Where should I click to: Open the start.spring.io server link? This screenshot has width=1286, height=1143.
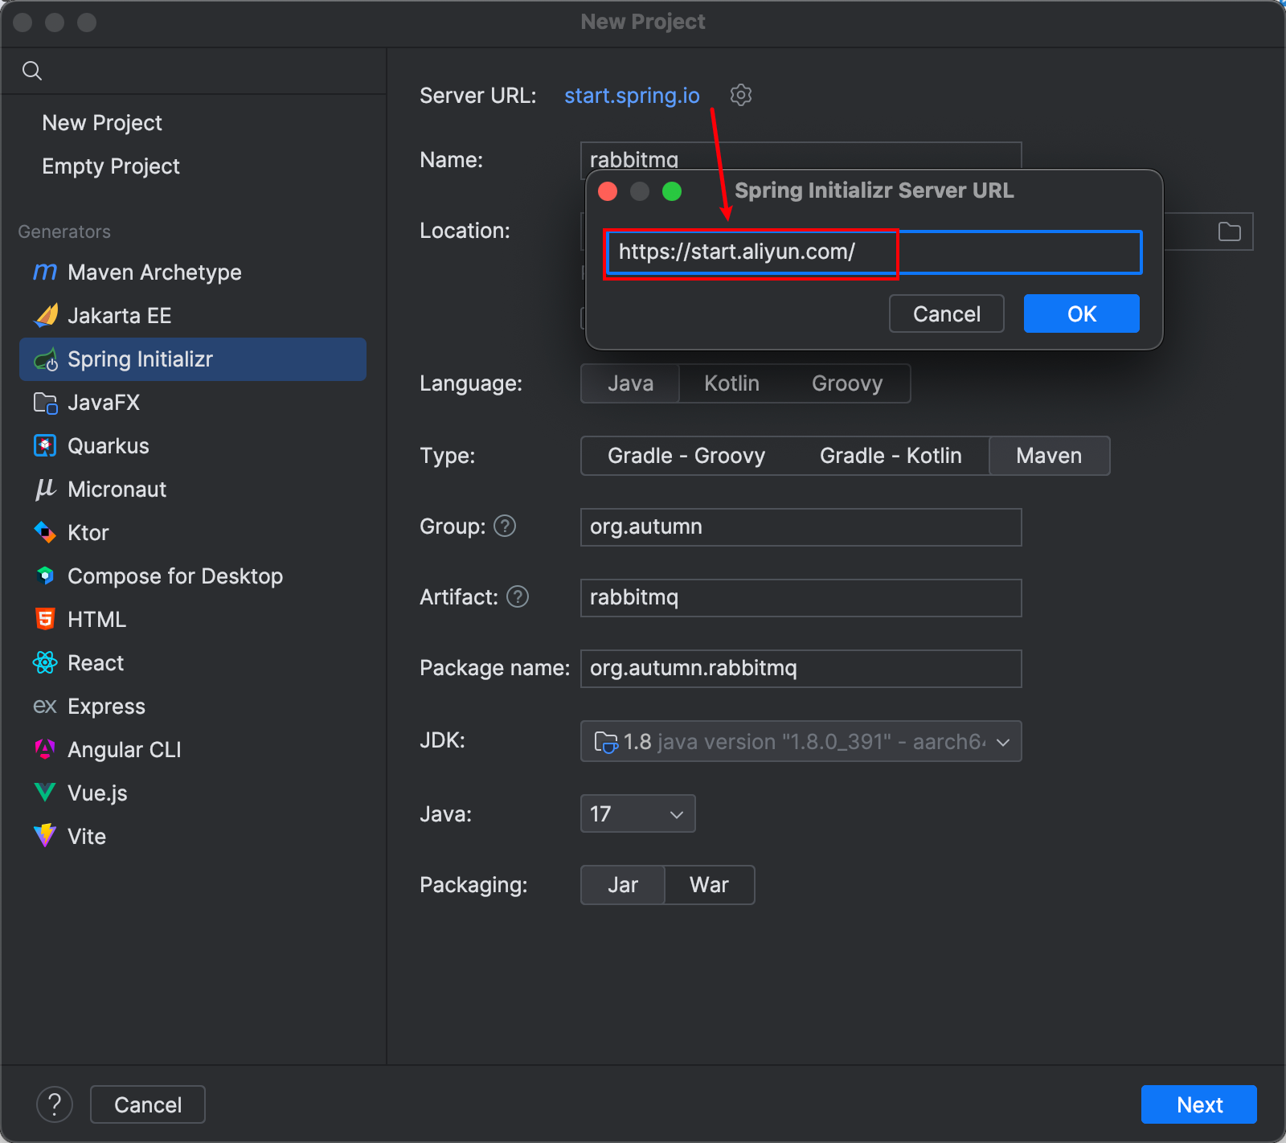632,95
